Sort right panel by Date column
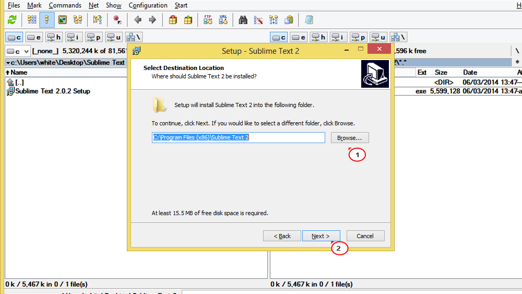 (470, 72)
